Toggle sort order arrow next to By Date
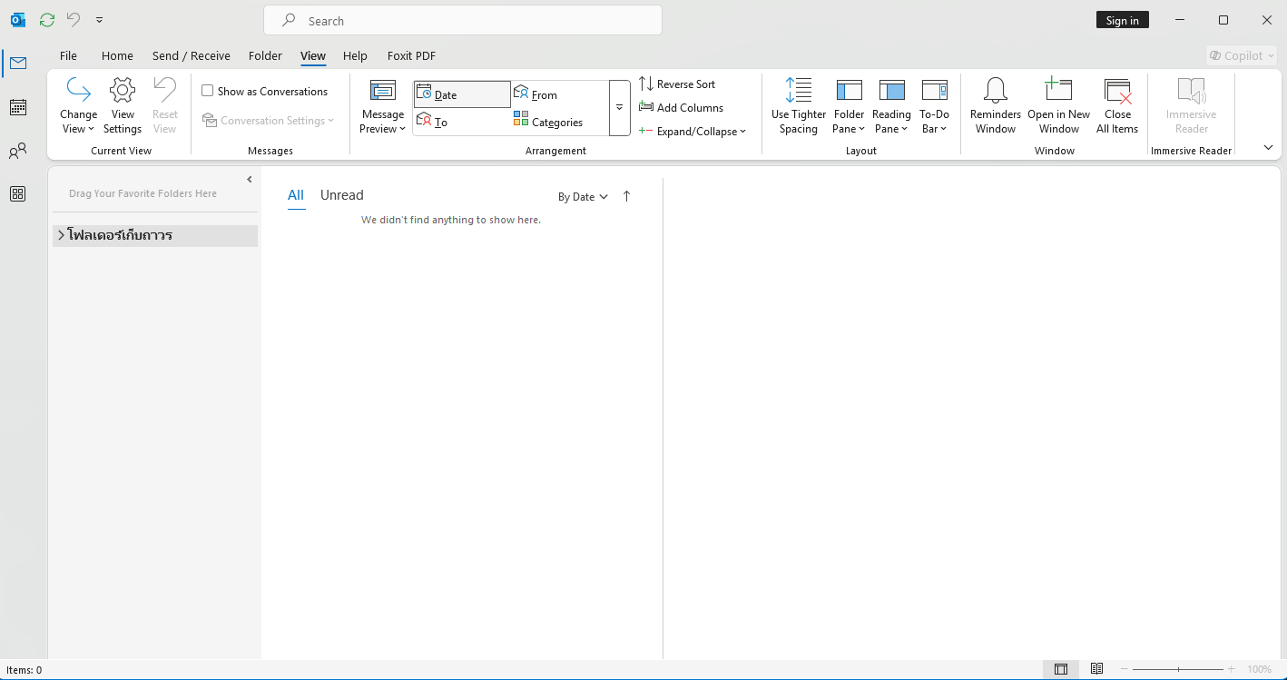 pos(626,196)
